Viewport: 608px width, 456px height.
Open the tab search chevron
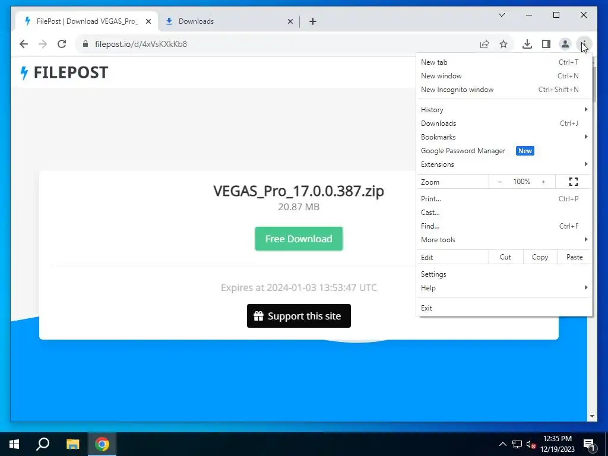coord(501,15)
